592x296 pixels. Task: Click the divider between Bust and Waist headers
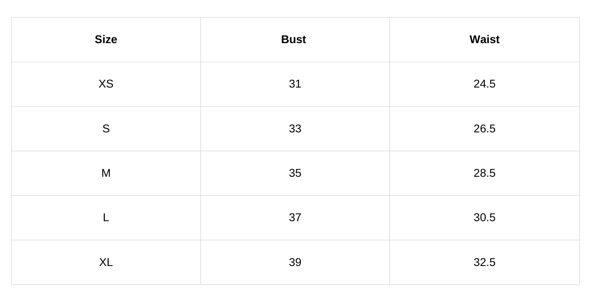click(389, 39)
